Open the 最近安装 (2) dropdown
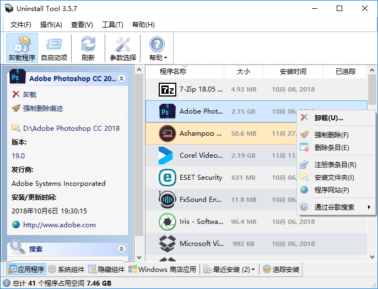This screenshot has height=289, width=378. tap(229, 269)
